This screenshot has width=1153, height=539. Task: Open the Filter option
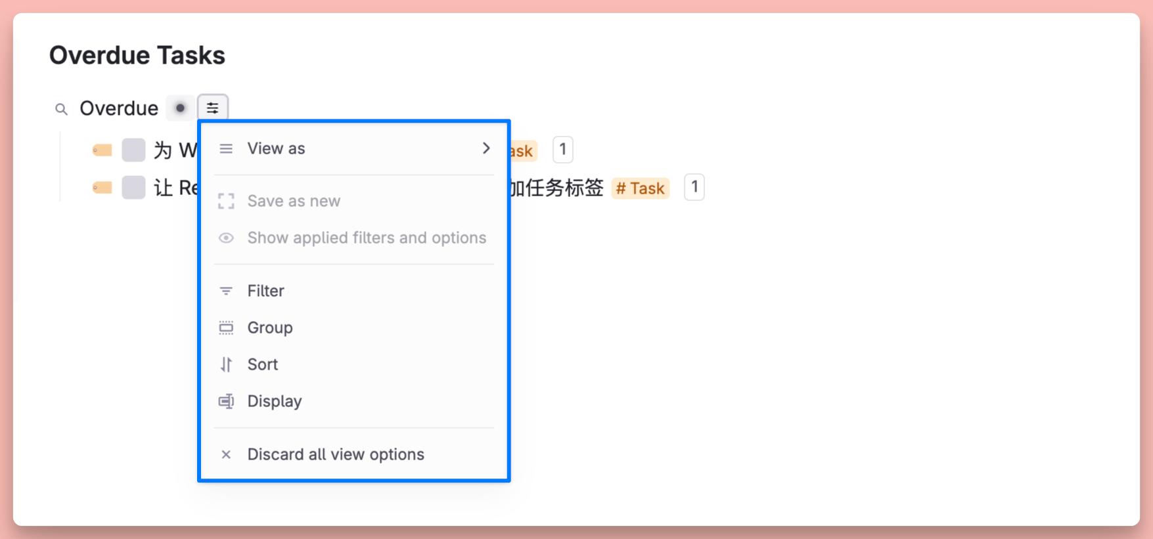click(x=354, y=291)
